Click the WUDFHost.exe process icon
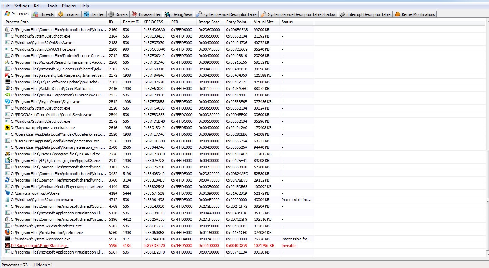489x268 pixels. [x=7, y=49]
